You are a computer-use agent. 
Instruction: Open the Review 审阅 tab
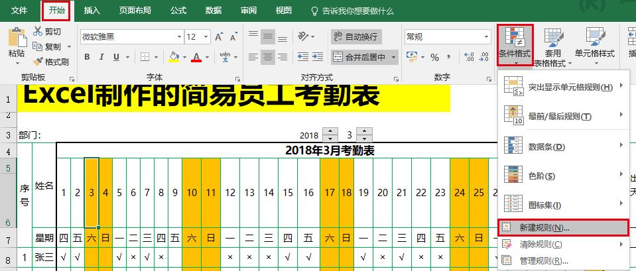[249, 11]
